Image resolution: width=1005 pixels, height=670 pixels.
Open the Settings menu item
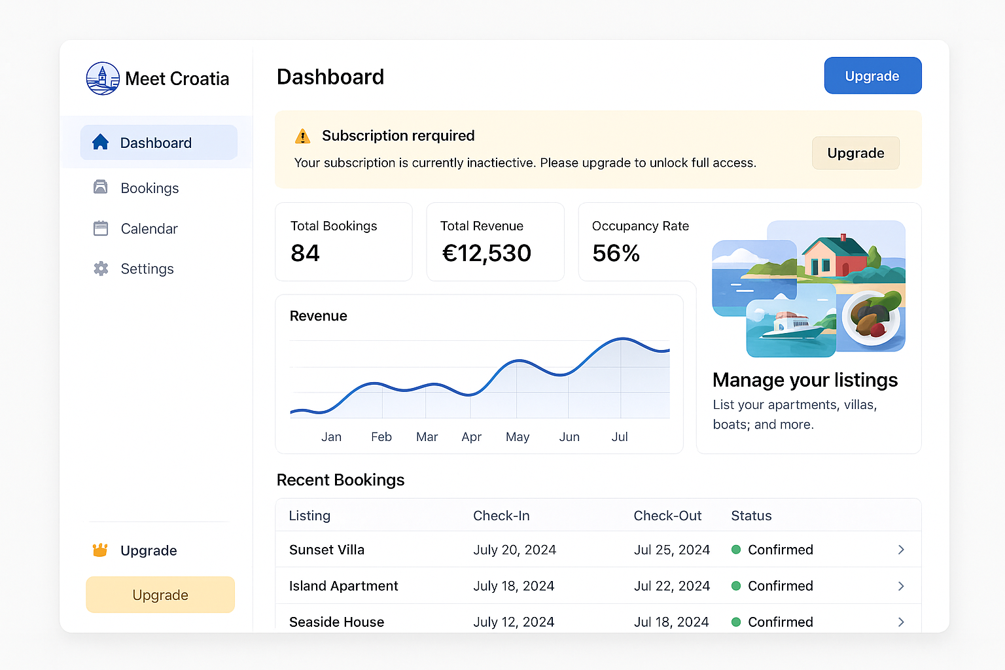coord(147,269)
